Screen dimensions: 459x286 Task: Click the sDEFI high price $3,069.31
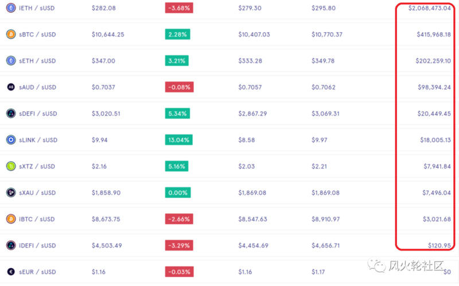pyautogui.click(x=327, y=113)
